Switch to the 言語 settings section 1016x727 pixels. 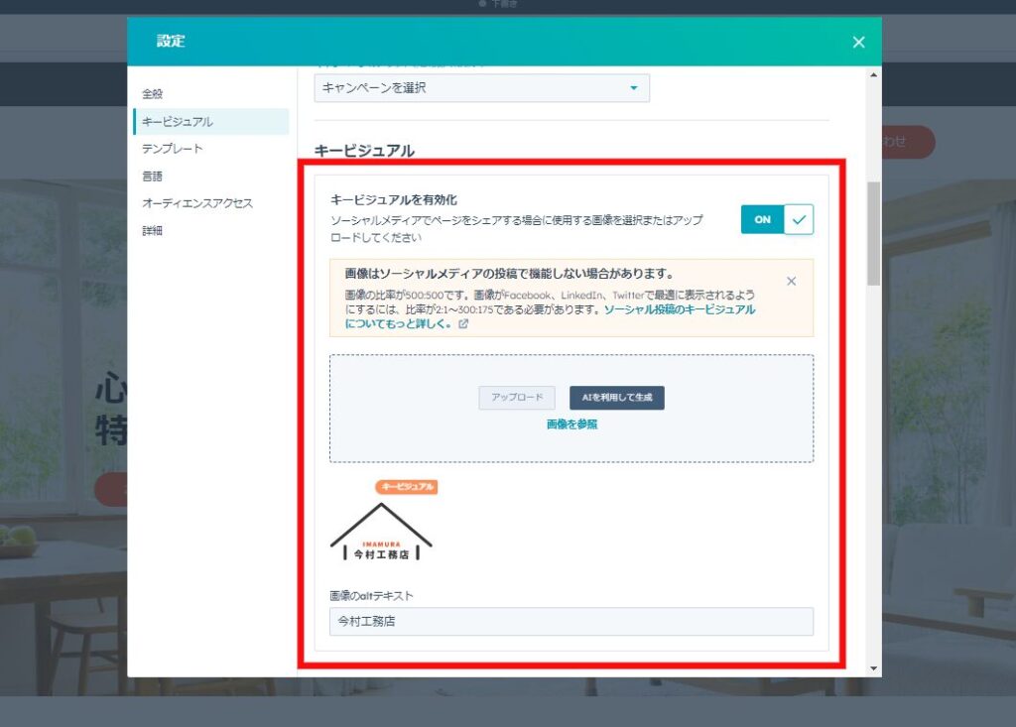tap(152, 176)
